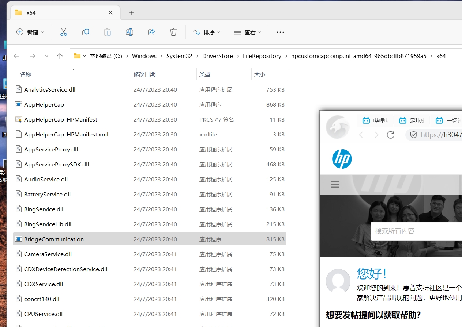The image size is (462, 327).
Task: Click System32 breadcrumb in address bar
Action: coord(179,56)
